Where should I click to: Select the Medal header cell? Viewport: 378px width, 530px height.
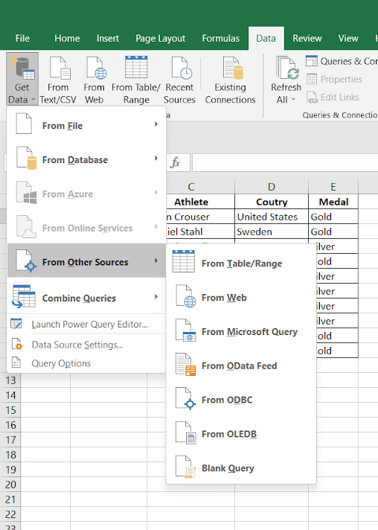coord(333,202)
